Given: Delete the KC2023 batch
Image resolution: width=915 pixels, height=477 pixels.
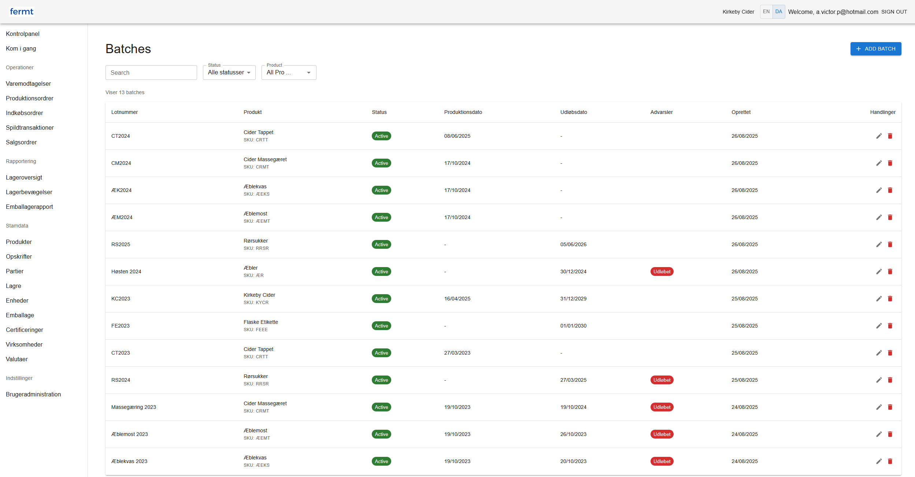Looking at the screenshot, I should click(890, 299).
